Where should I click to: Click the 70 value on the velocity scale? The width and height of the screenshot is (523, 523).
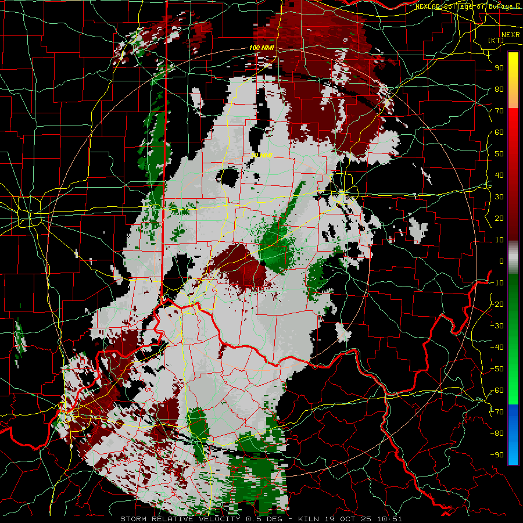(x=499, y=111)
